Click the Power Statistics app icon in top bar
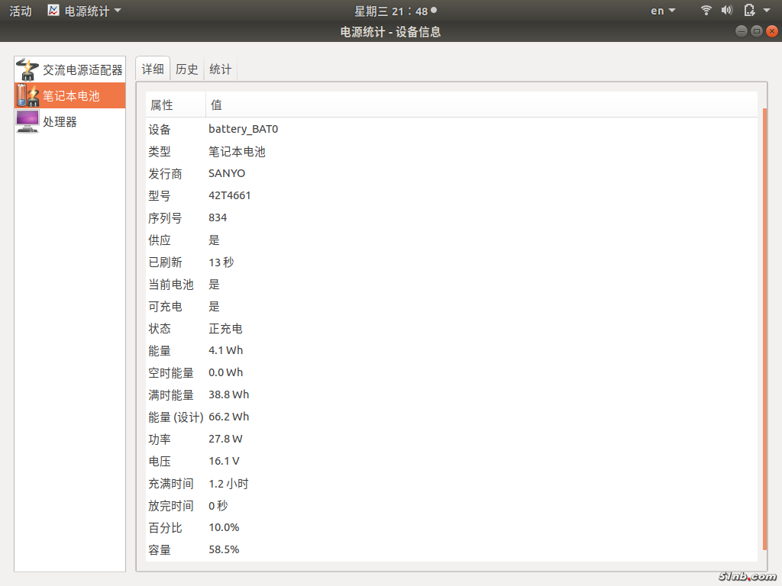The image size is (782, 586). tap(53, 11)
